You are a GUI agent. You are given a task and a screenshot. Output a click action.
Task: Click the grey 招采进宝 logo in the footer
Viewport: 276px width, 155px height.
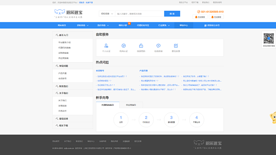208,144
